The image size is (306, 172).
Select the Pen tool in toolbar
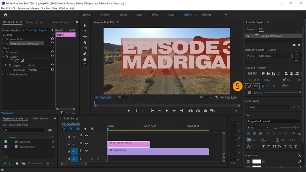85,54
